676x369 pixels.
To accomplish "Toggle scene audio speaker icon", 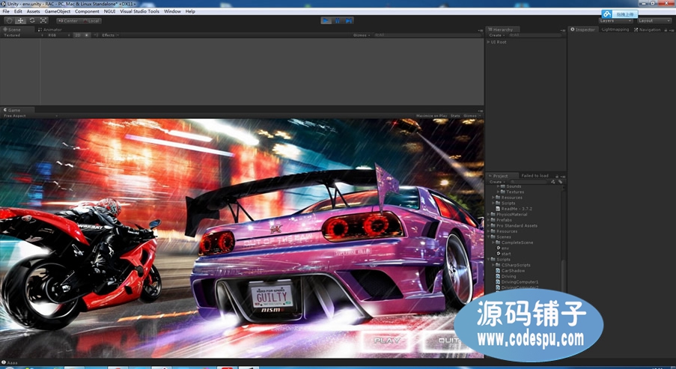I will pyautogui.click(x=96, y=35).
